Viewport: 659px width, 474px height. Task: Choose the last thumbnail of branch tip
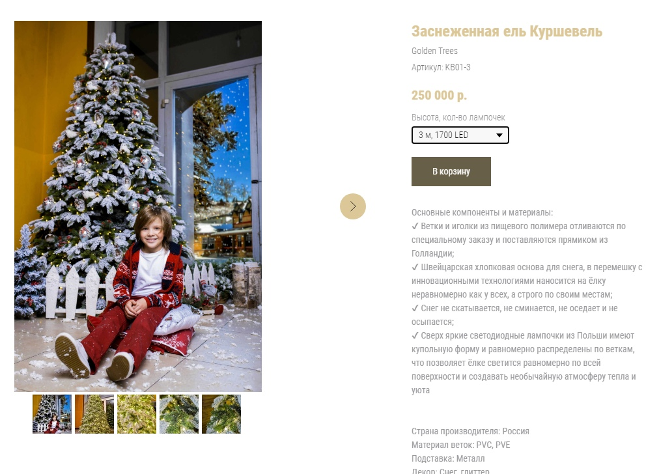pos(221,414)
